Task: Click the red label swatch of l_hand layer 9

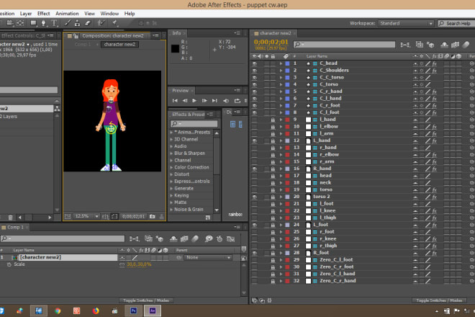Action: point(287,120)
